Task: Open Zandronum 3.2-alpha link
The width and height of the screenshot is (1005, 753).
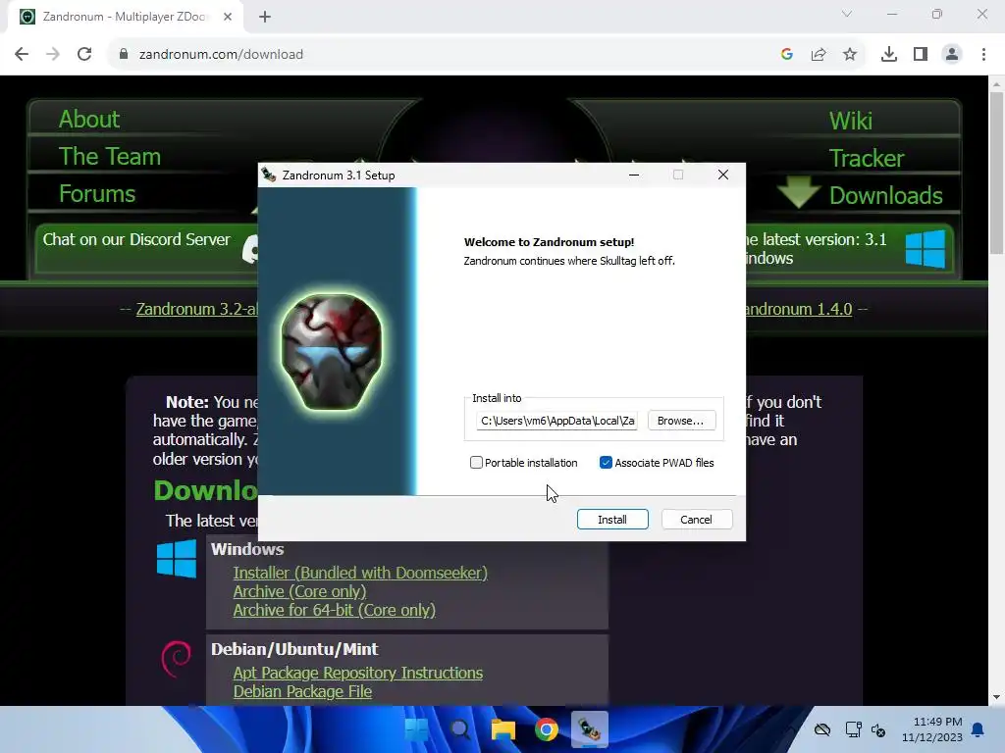Action: [196, 309]
